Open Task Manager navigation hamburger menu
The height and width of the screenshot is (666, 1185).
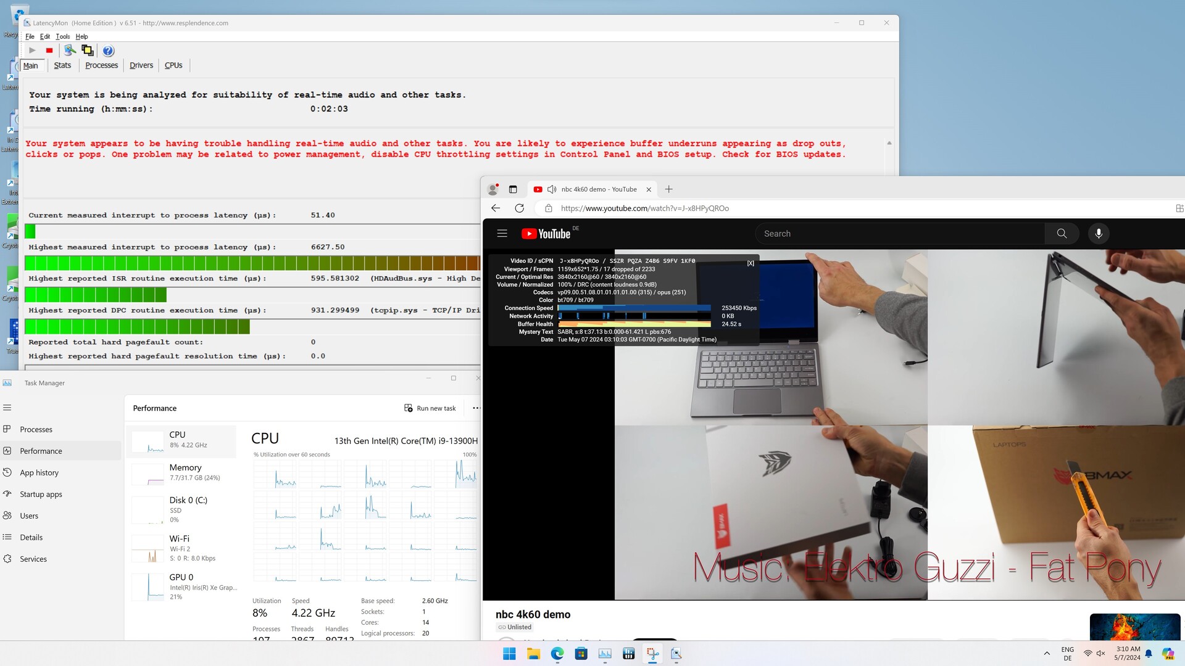pos(7,408)
